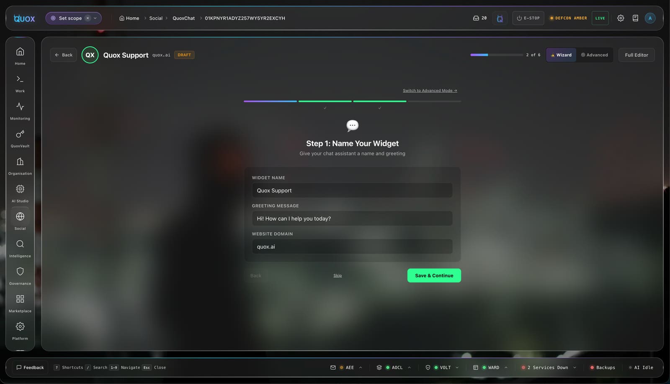
Task: Open Intelligence search section
Action: pyautogui.click(x=20, y=248)
